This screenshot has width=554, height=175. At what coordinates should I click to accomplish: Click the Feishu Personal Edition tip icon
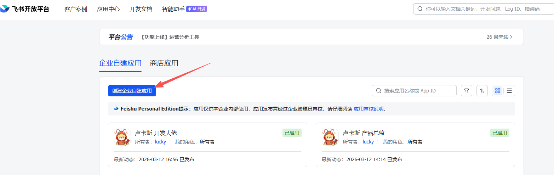pyautogui.click(x=116, y=109)
